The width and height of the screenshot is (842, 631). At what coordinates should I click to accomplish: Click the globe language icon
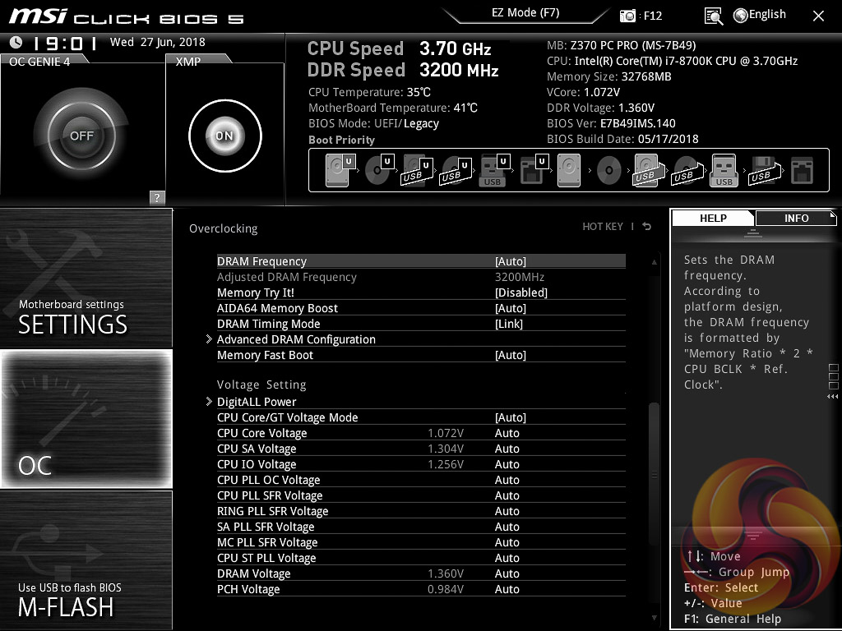[x=741, y=16]
